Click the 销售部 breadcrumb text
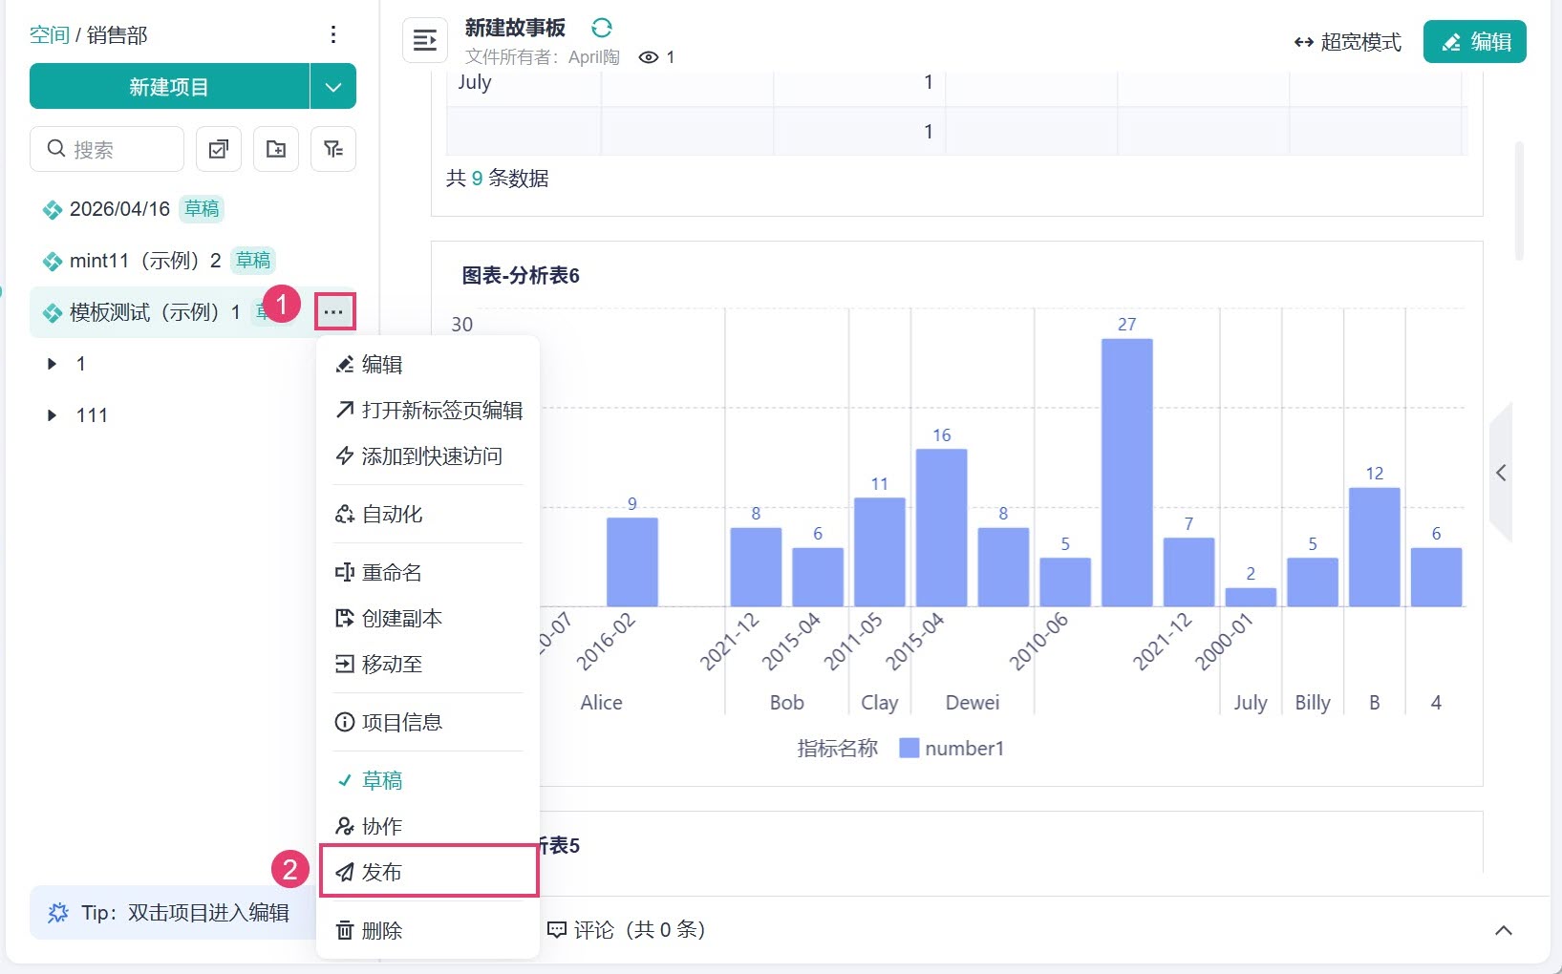Viewport: 1562px width, 974px height. click(x=118, y=35)
